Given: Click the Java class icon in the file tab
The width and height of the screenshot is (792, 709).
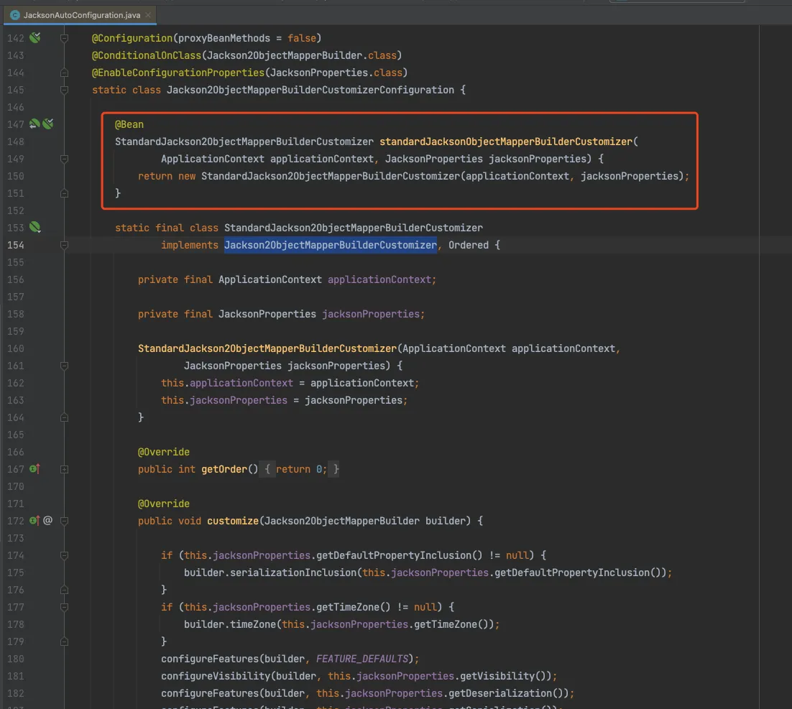Looking at the screenshot, I should click(14, 15).
